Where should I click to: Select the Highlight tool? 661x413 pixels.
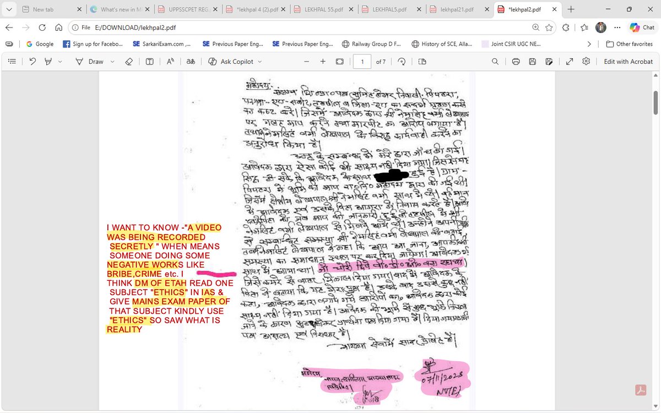[48, 62]
